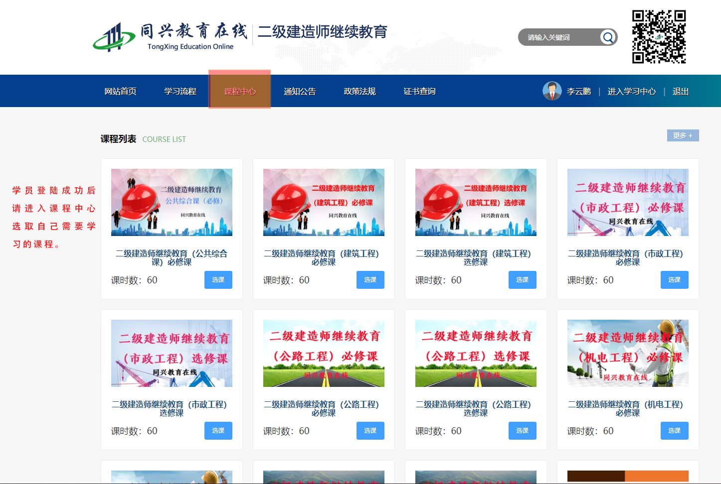Select 选课 for 机电工程 必修课
Viewport: 721px width, 484px height.
(675, 431)
